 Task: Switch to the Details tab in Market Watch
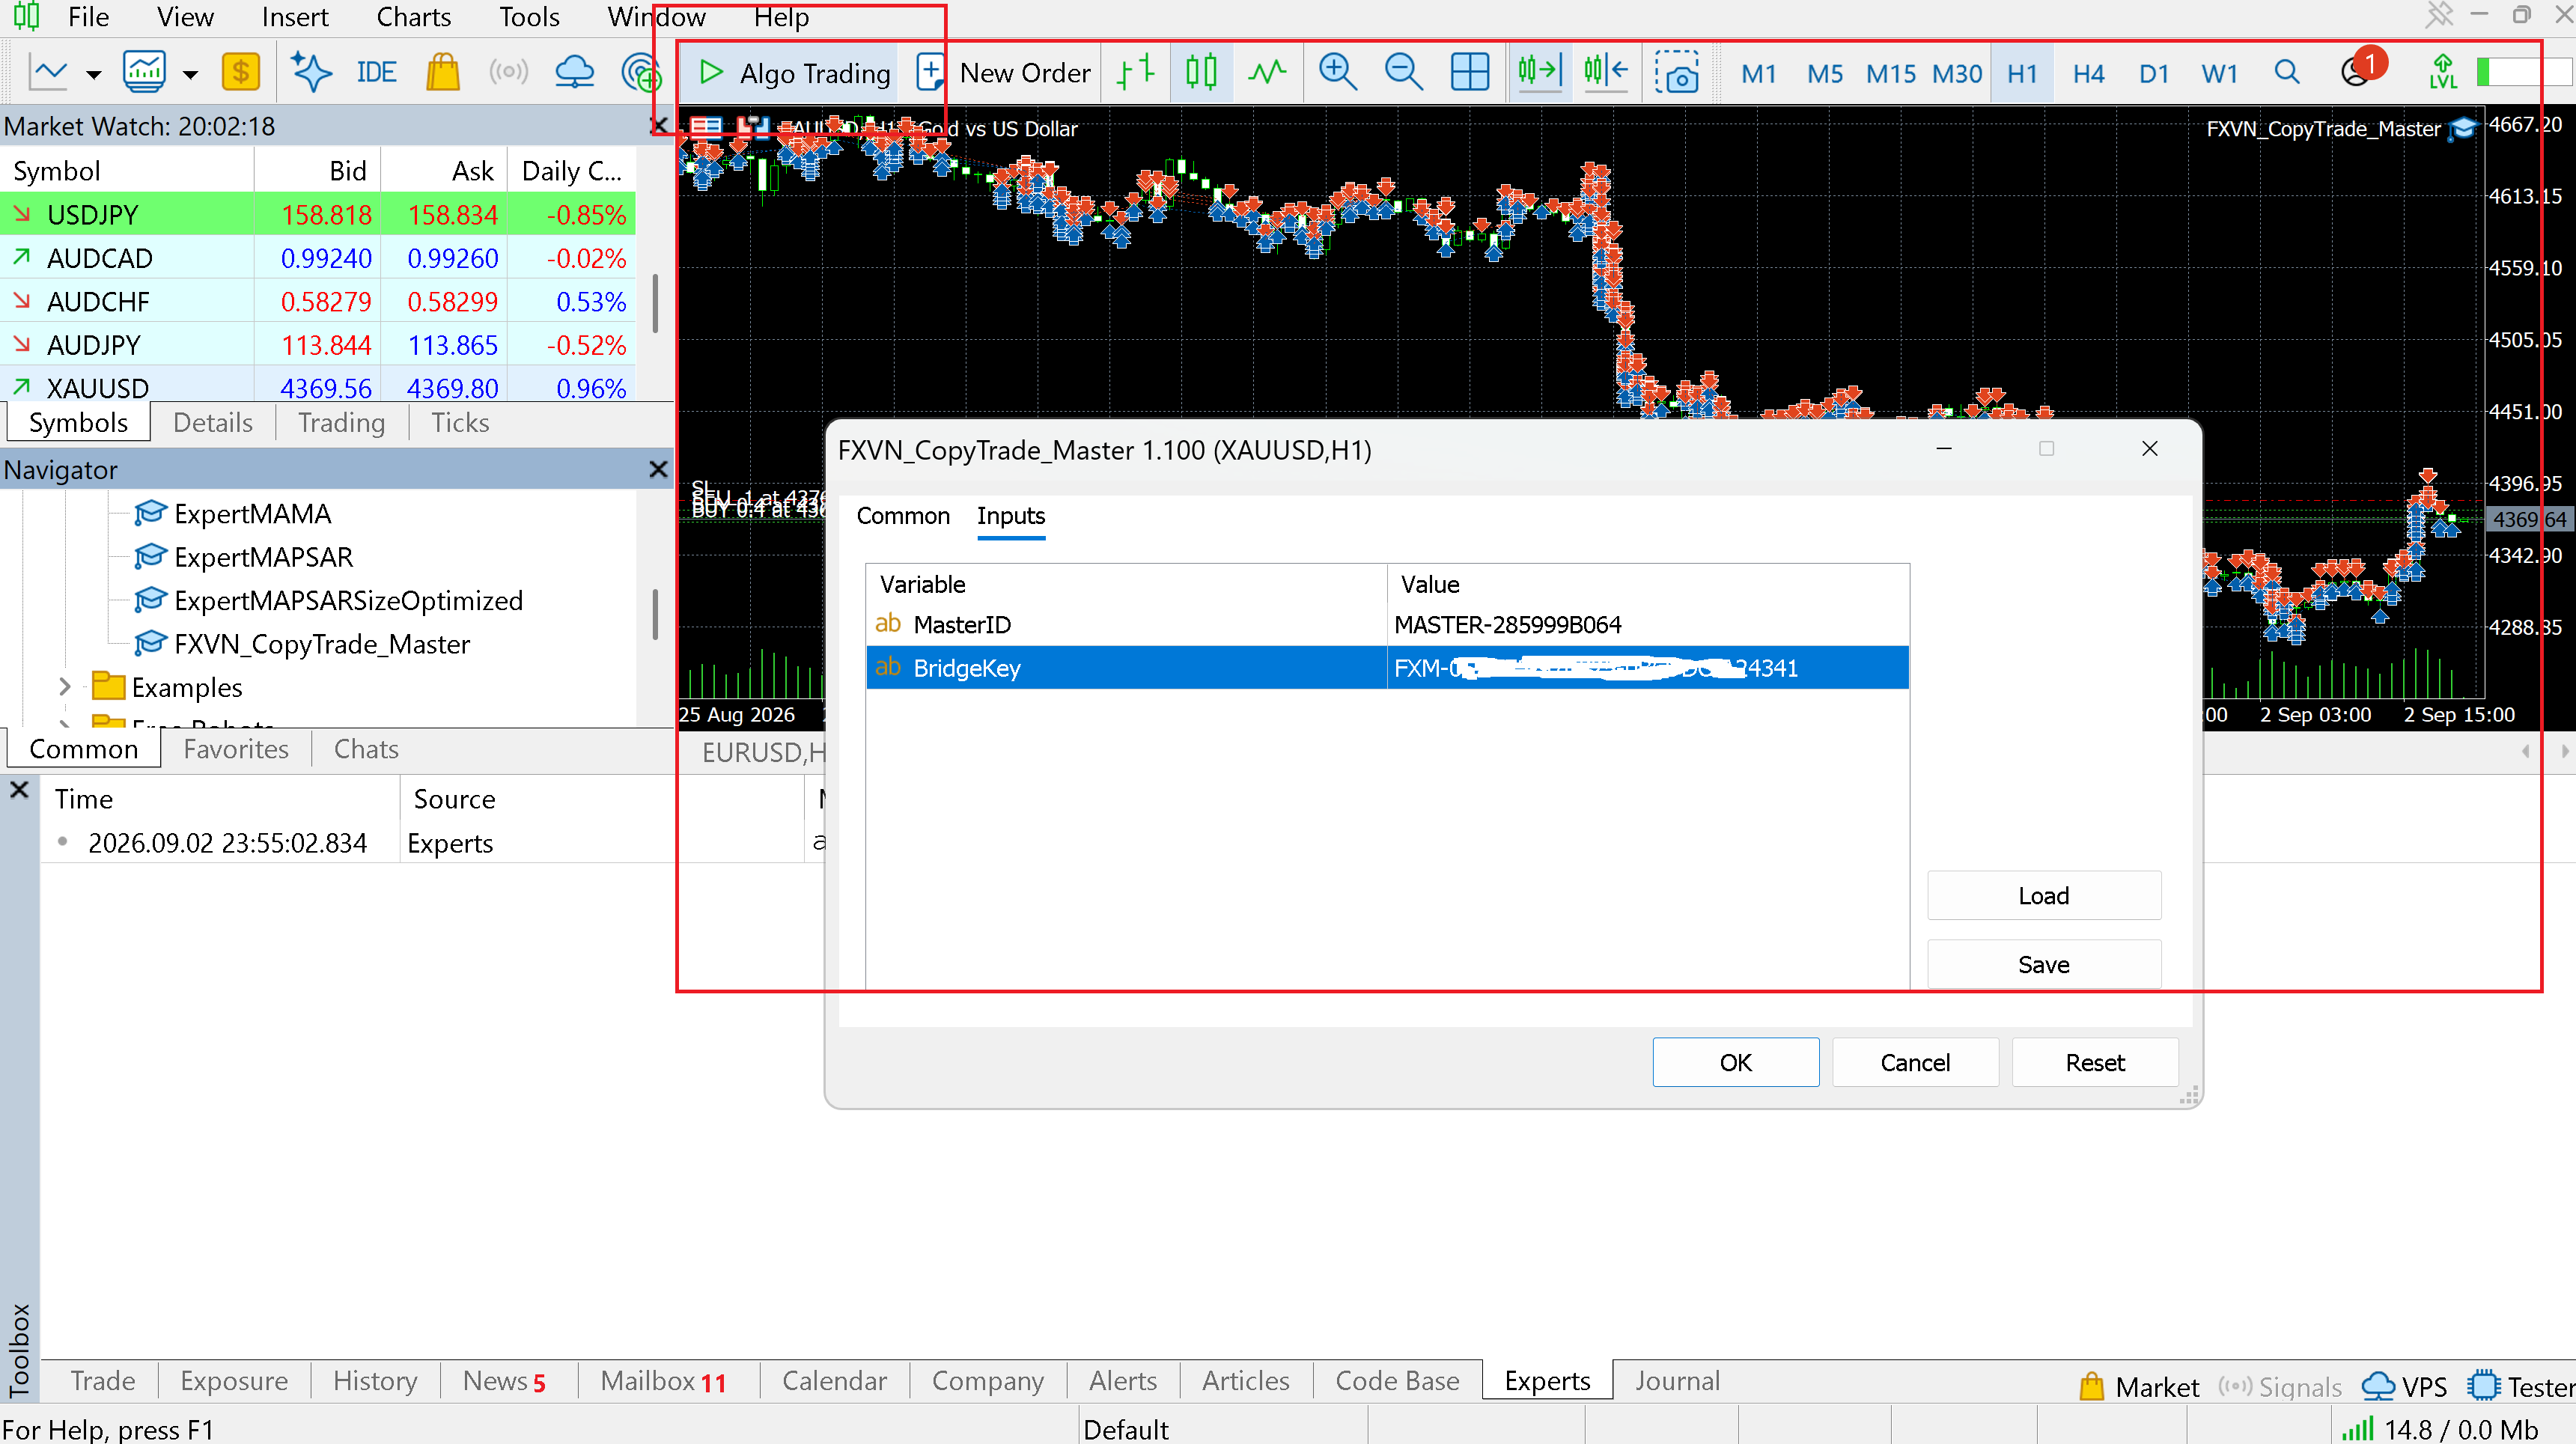point(213,423)
